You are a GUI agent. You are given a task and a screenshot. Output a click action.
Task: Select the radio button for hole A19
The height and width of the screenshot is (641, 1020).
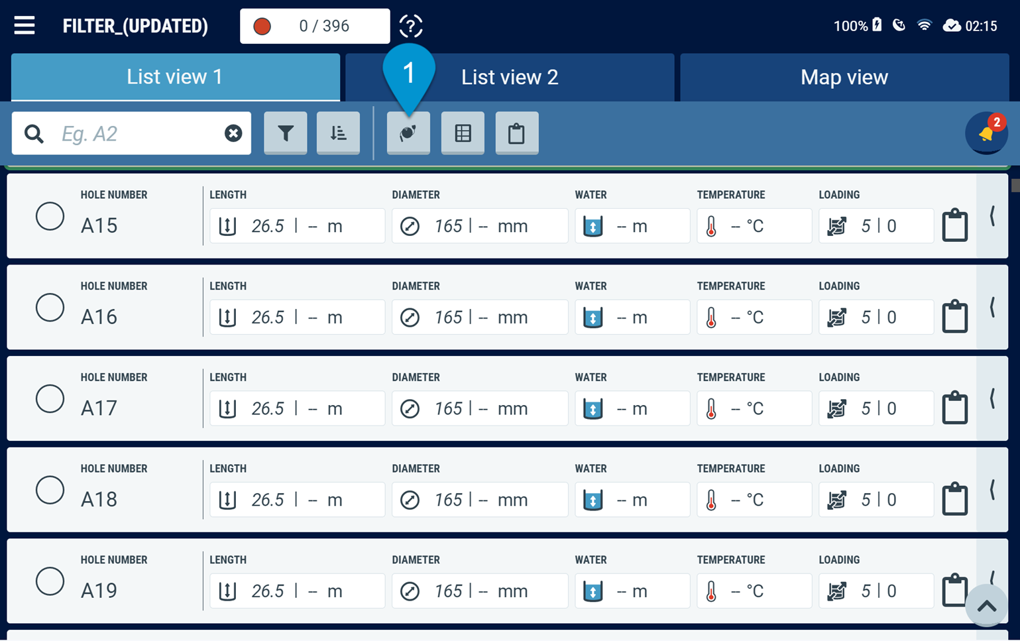pyautogui.click(x=50, y=581)
